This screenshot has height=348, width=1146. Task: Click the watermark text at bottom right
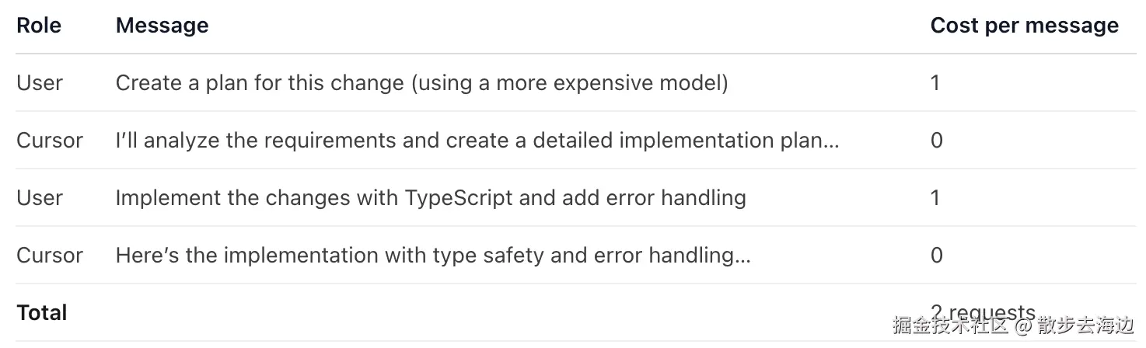tap(1014, 325)
